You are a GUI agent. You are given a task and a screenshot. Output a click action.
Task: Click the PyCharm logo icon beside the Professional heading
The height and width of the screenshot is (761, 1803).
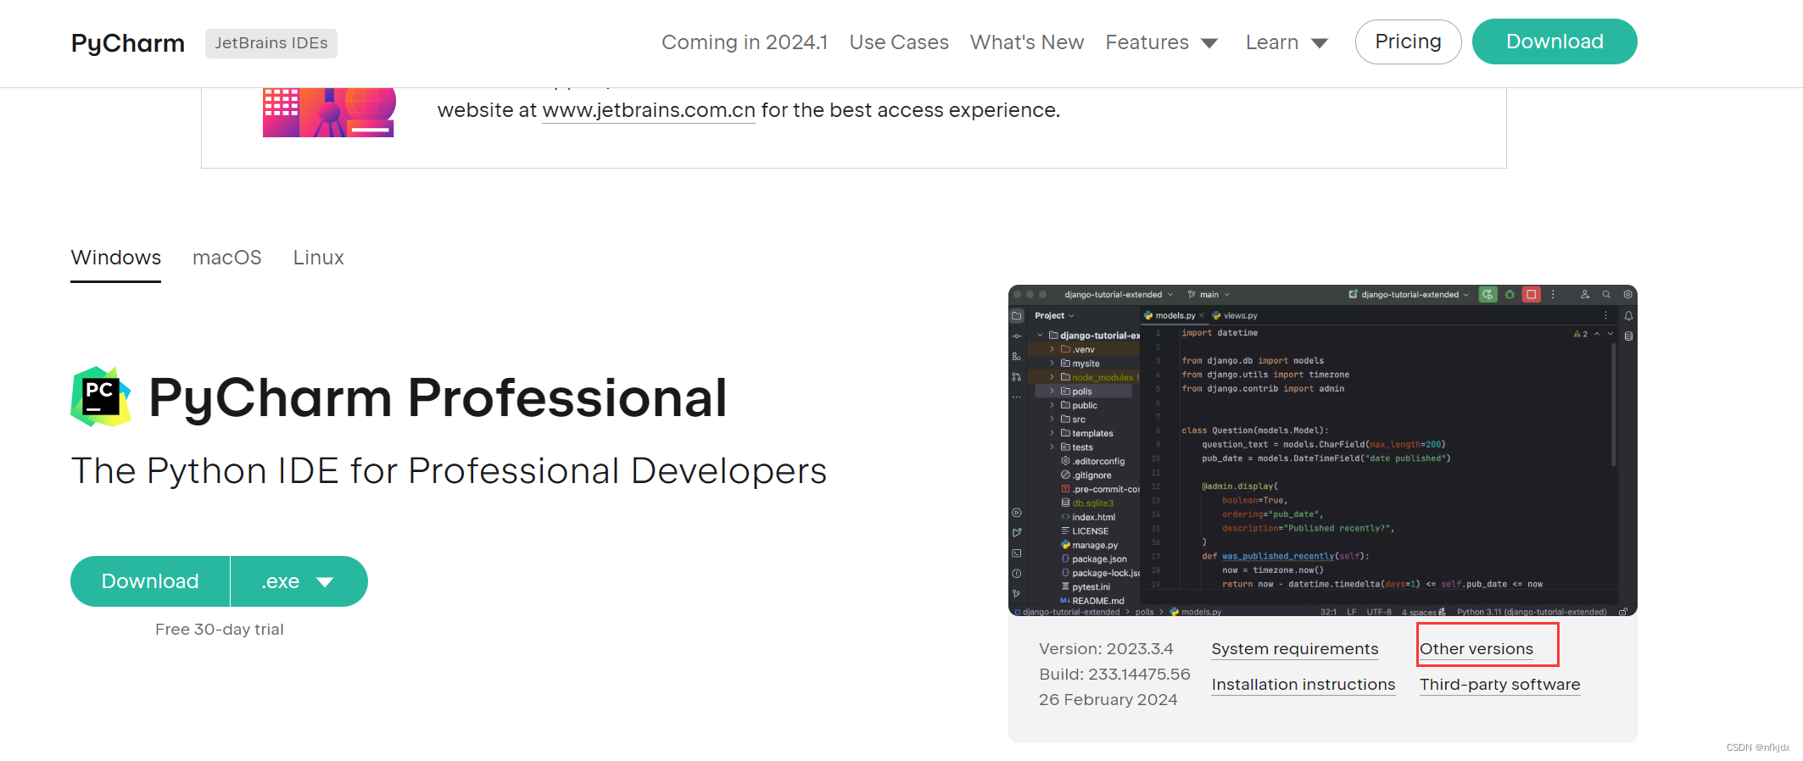(101, 397)
